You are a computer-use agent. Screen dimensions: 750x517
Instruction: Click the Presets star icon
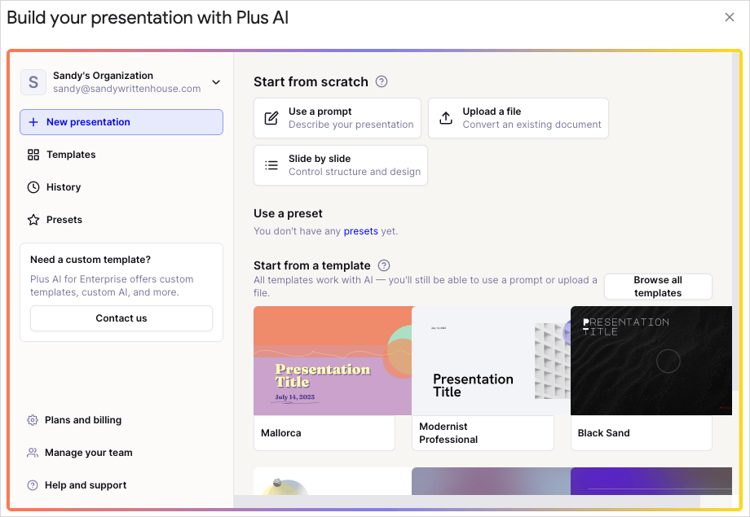click(33, 220)
